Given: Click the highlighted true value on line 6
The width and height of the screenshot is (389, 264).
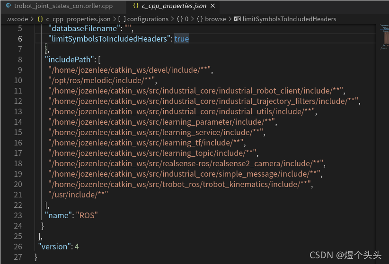Looking at the screenshot, I should [182, 39].
